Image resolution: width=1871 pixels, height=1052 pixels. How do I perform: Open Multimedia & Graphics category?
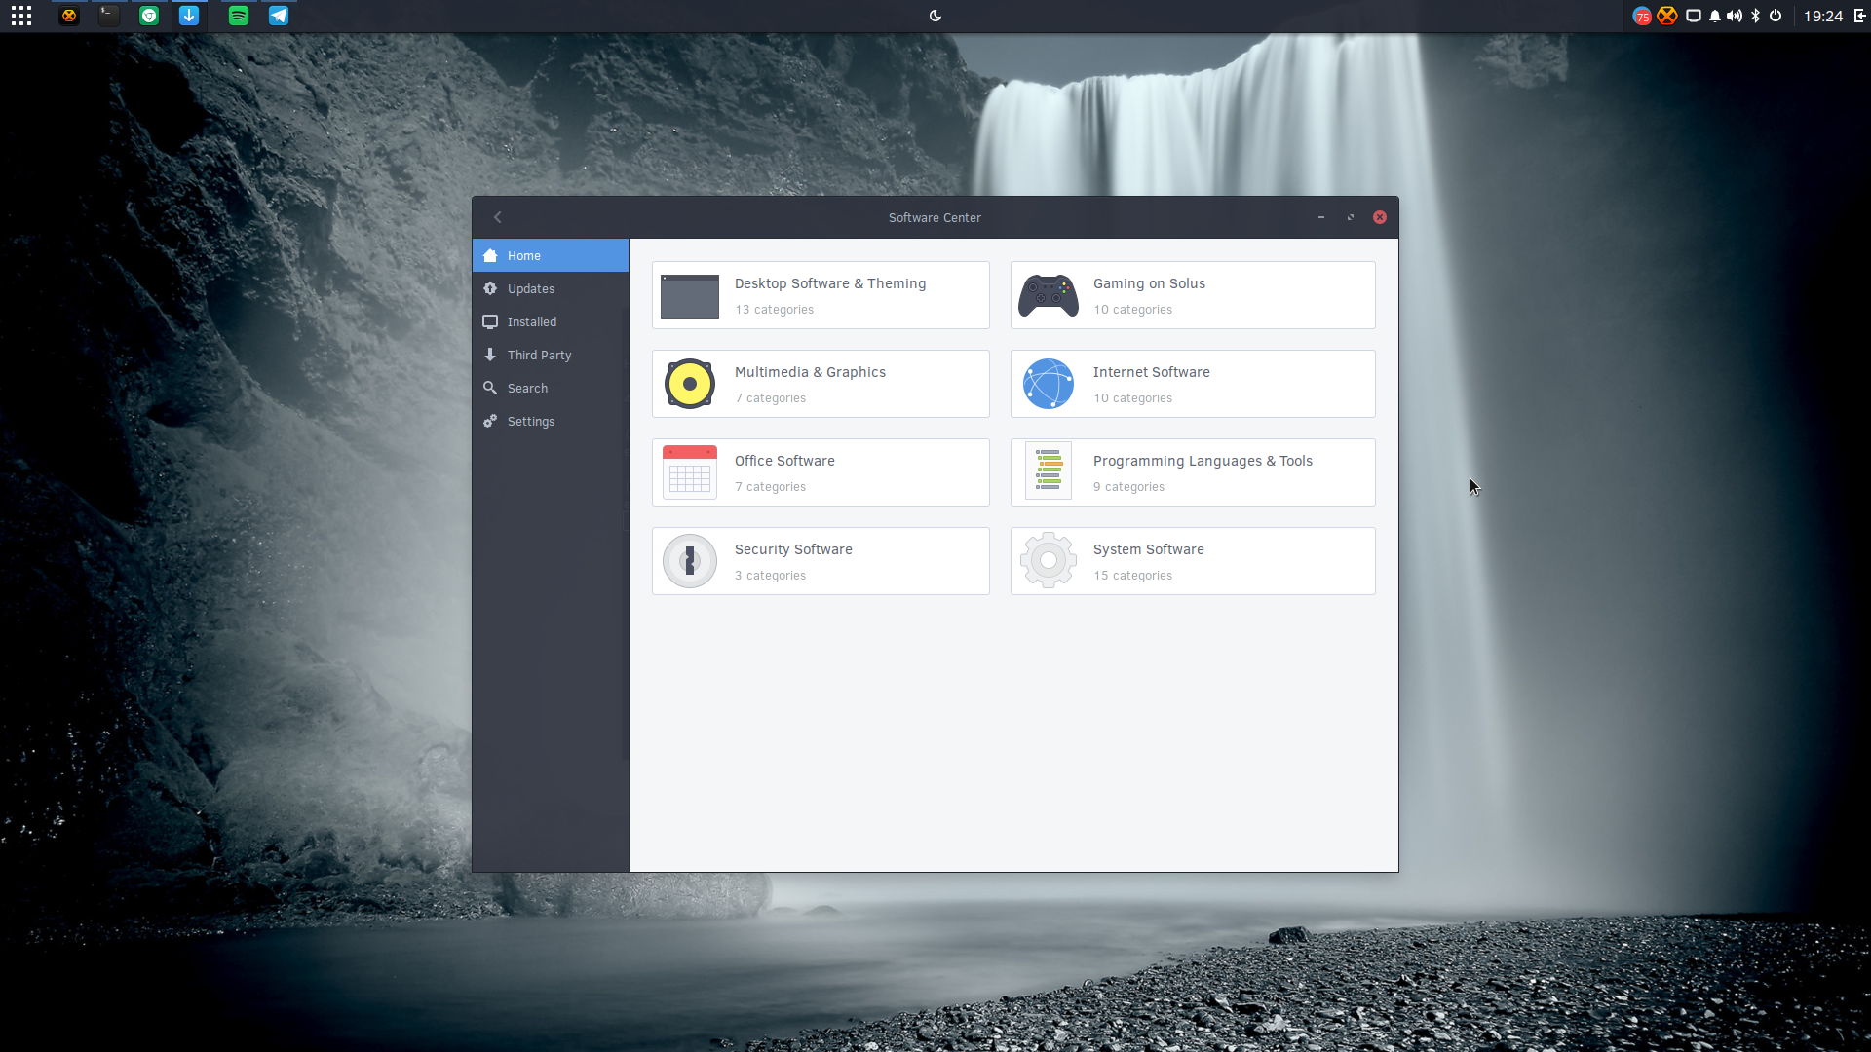(821, 384)
